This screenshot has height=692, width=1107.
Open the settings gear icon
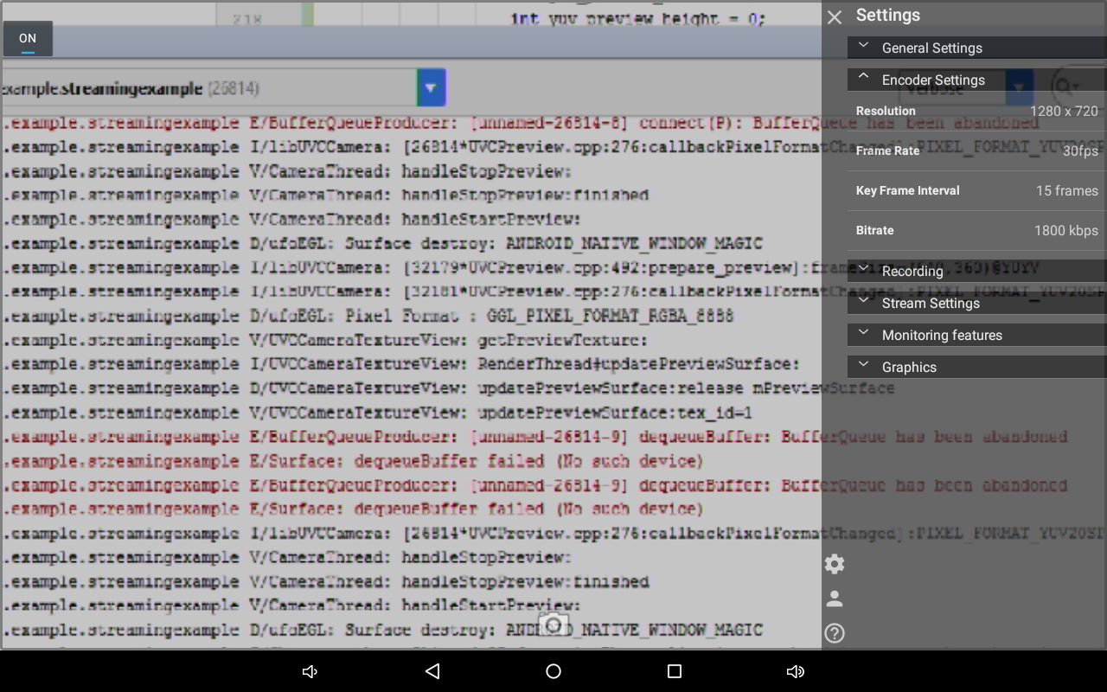[834, 563]
